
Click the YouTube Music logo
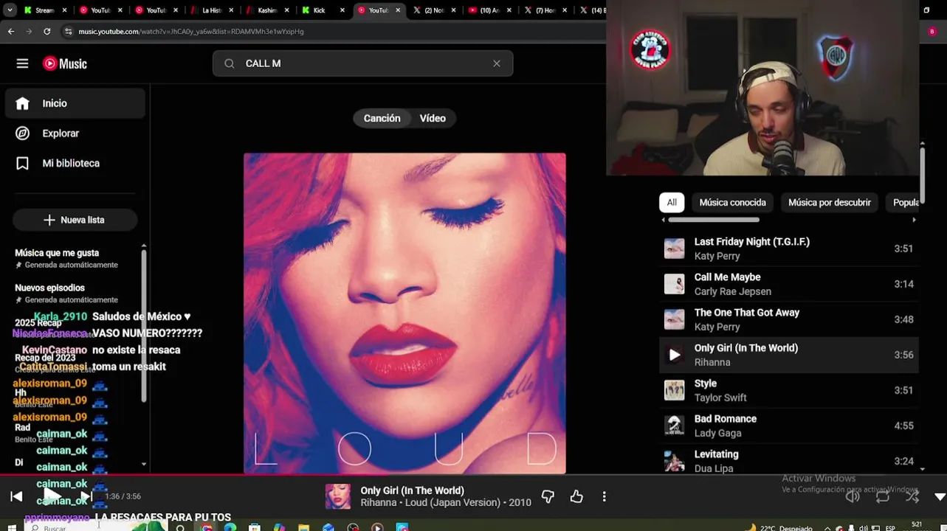tap(65, 63)
